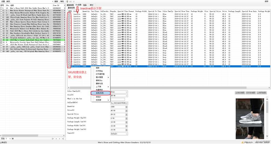Open the 帮助 menu
Screen dimensions: 271x144
[62, 1]
